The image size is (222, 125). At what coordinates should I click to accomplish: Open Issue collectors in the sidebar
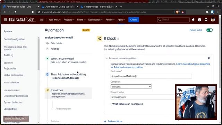[x=11, y=82]
